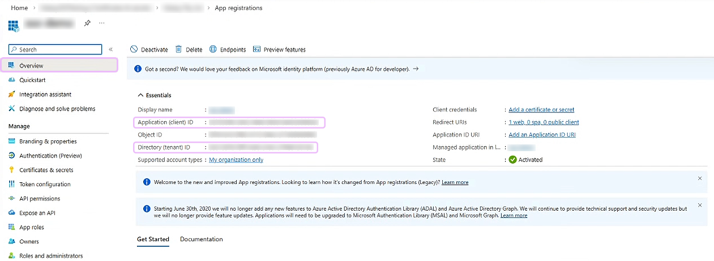Click the app registration grid icon
714x261 pixels.
13,25
